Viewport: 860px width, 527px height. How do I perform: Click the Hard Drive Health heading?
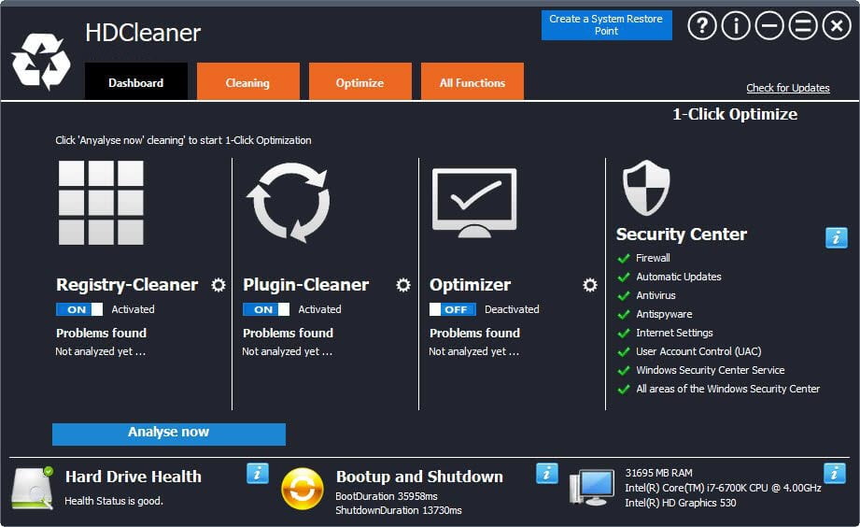(x=134, y=477)
